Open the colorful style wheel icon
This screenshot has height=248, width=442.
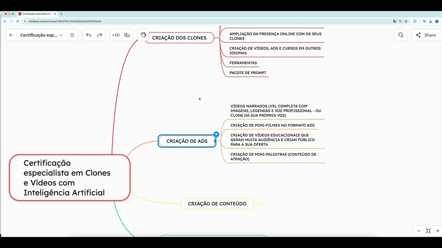[x=143, y=35]
